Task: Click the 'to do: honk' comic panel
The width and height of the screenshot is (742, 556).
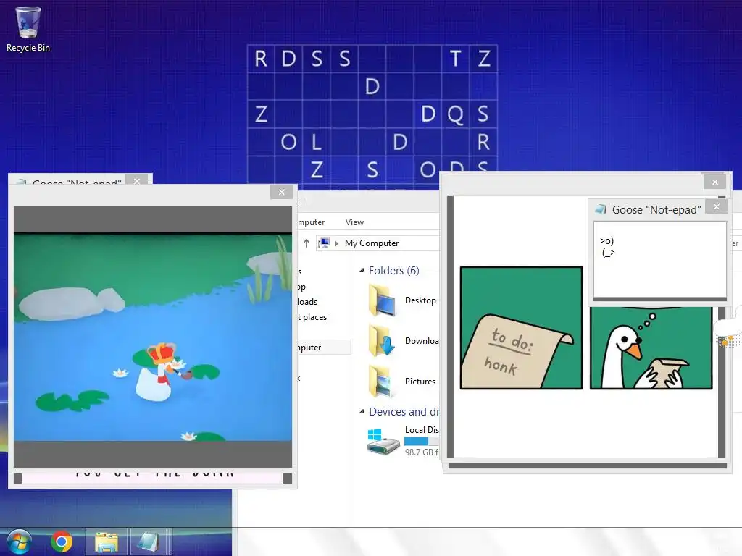Action: (x=521, y=328)
